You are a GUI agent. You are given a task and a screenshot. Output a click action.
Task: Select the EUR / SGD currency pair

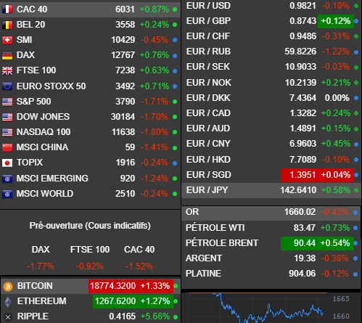click(271, 175)
